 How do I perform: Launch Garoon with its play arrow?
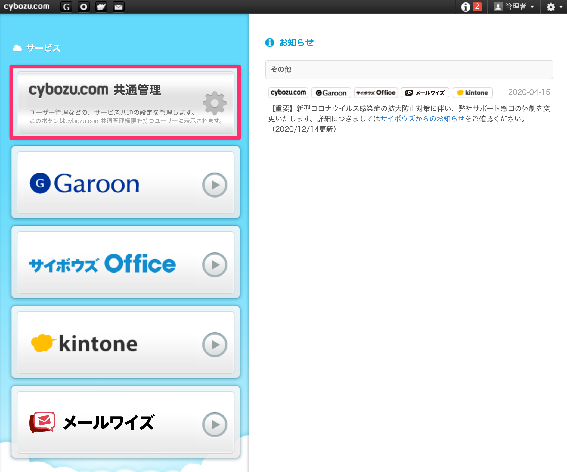[215, 185]
